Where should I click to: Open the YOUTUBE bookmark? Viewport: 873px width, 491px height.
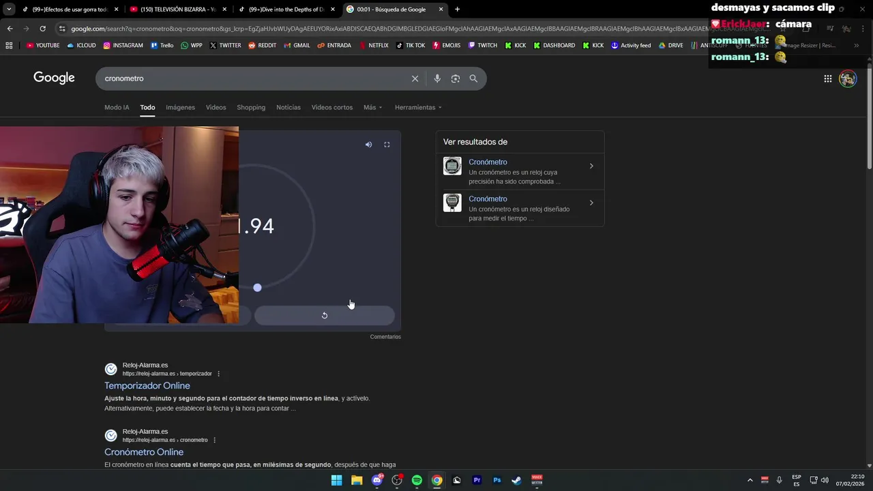click(43, 46)
